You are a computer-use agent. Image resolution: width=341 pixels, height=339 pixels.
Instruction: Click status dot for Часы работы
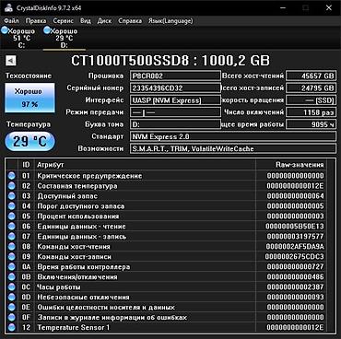12,287
